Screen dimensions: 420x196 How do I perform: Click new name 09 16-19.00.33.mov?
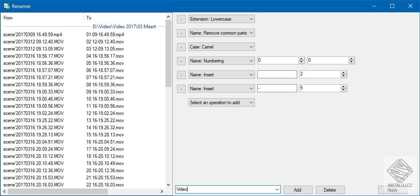105,92
